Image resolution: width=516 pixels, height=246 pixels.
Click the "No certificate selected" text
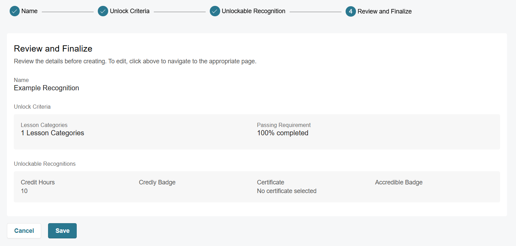coord(287,191)
